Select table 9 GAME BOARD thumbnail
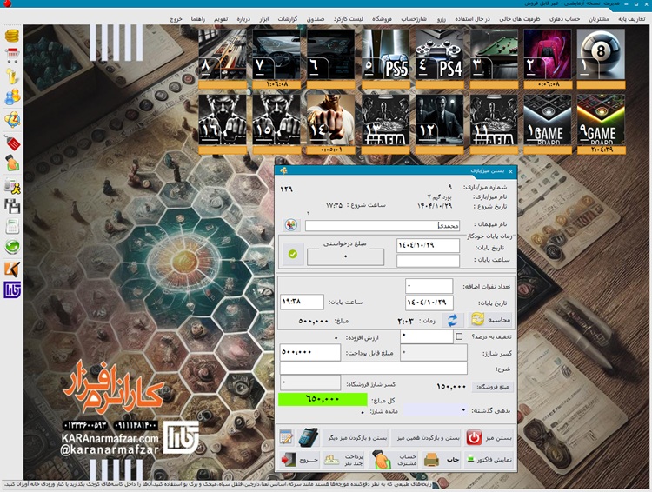The image size is (652, 492). (601, 120)
